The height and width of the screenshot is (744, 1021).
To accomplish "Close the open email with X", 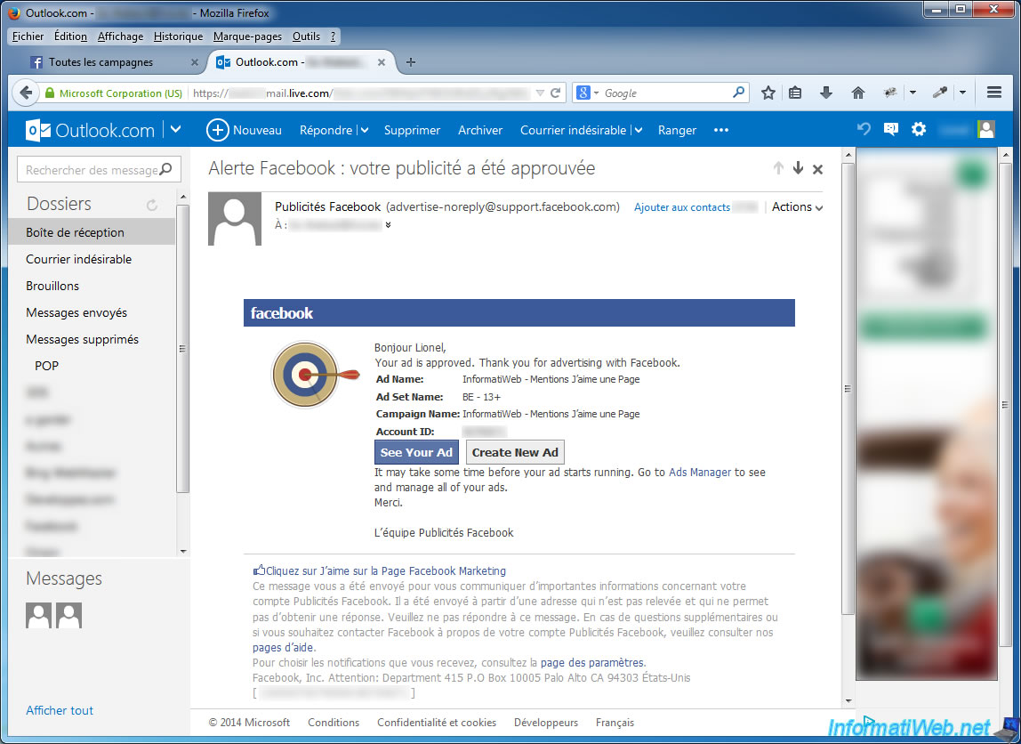I will [818, 169].
